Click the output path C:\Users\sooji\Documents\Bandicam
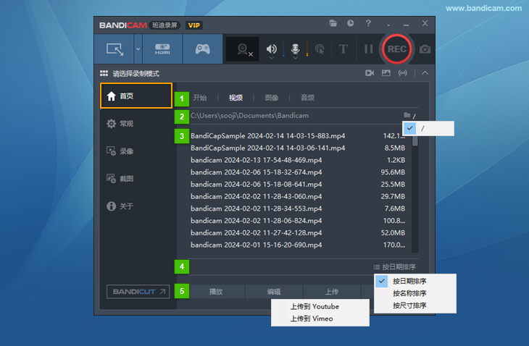Image resolution: width=529 pixels, height=346 pixels. [x=250, y=116]
